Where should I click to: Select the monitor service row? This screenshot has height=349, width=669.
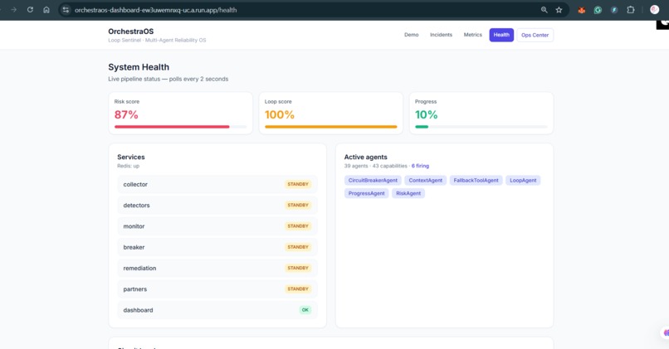(x=217, y=226)
